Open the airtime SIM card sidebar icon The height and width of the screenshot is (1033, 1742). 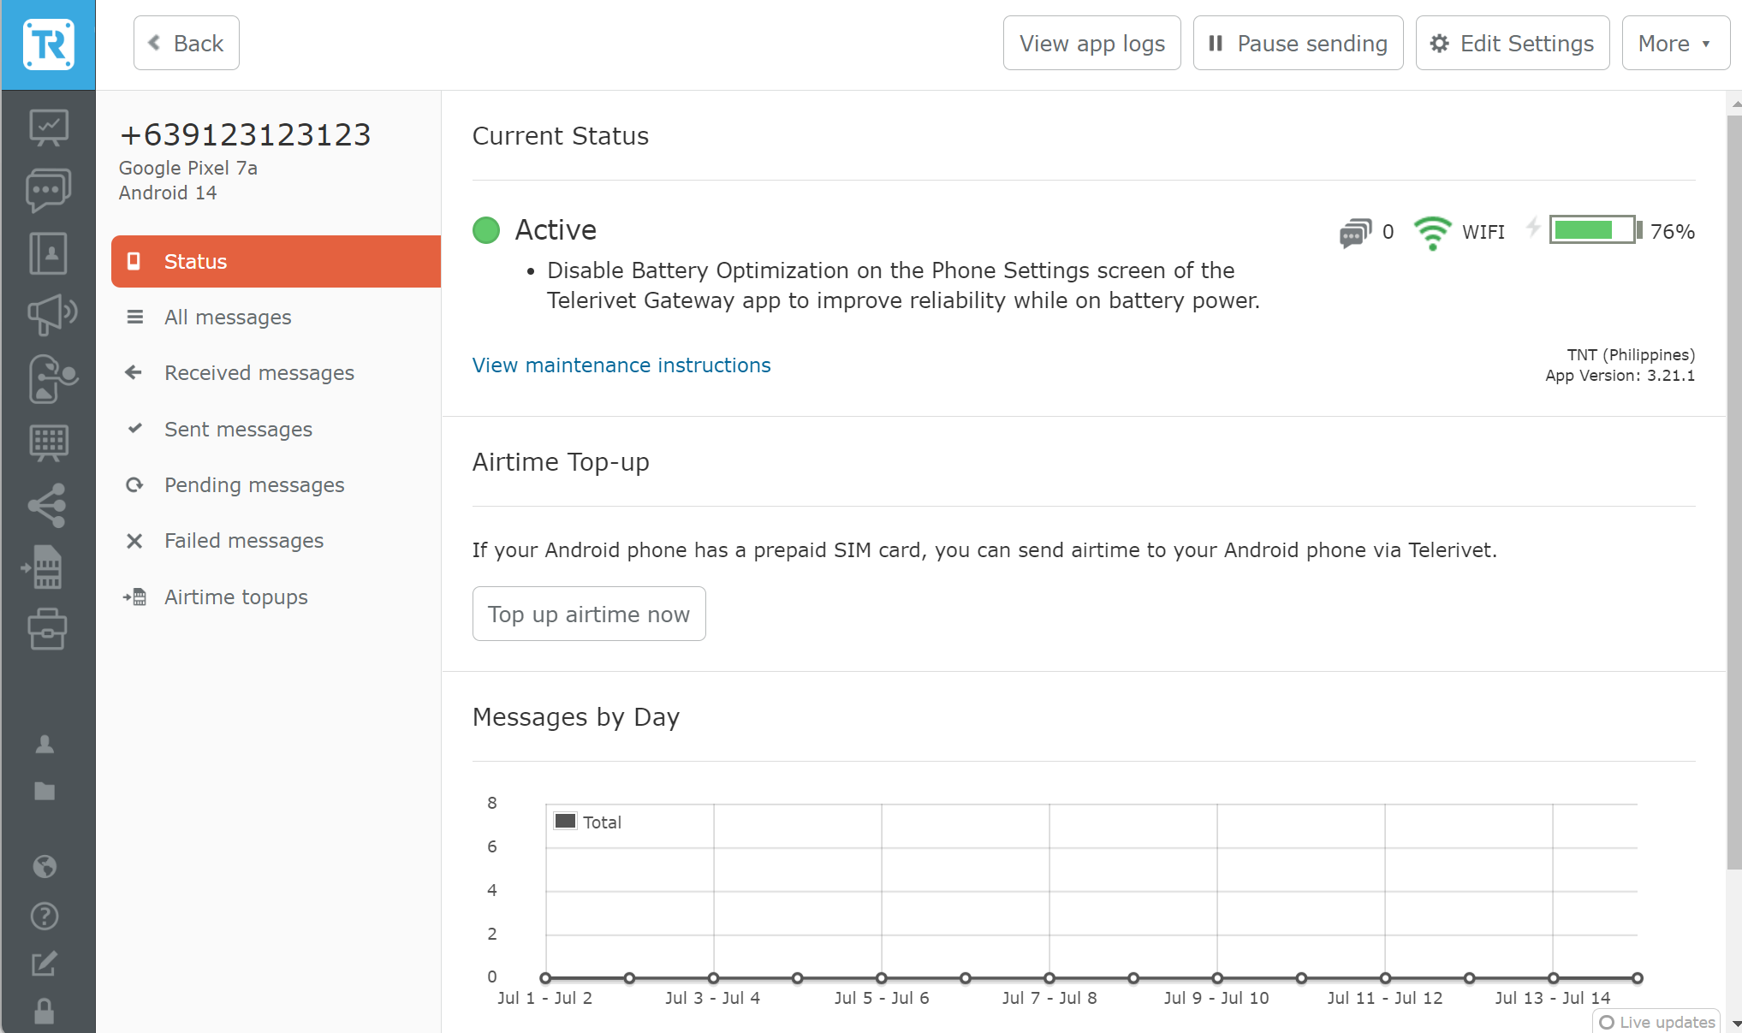(43, 567)
